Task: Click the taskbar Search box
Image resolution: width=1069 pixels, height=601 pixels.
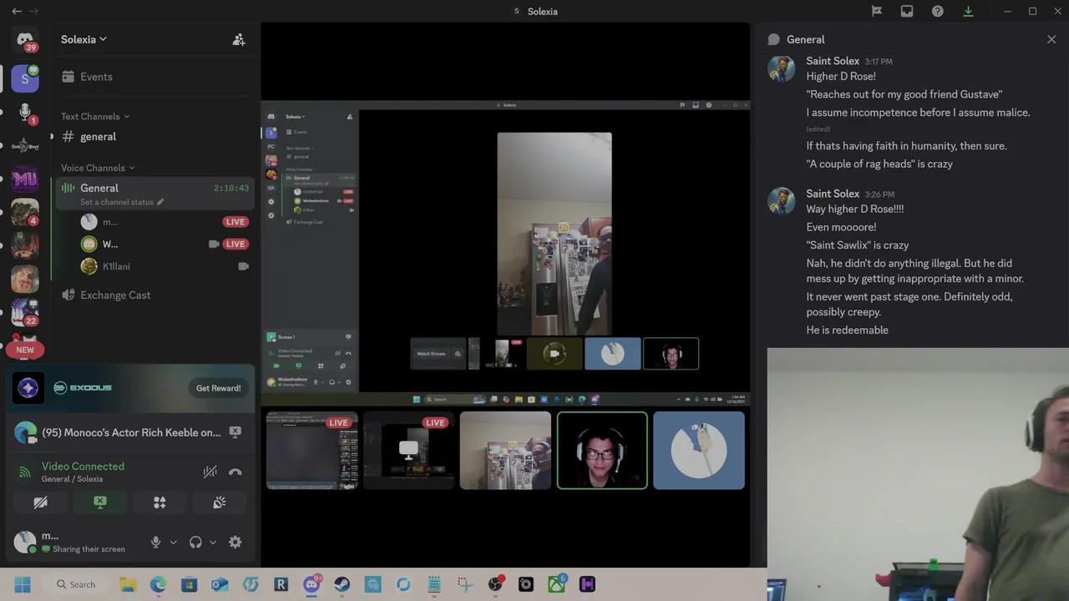Action: [x=77, y=584]
